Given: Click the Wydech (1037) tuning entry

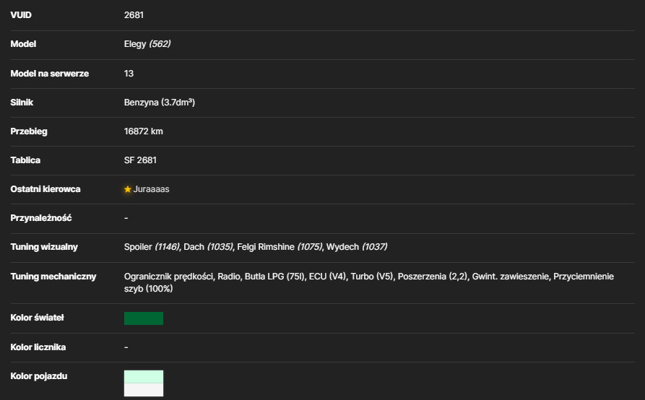Looking at the screenshot, I should tap(357, 247).
